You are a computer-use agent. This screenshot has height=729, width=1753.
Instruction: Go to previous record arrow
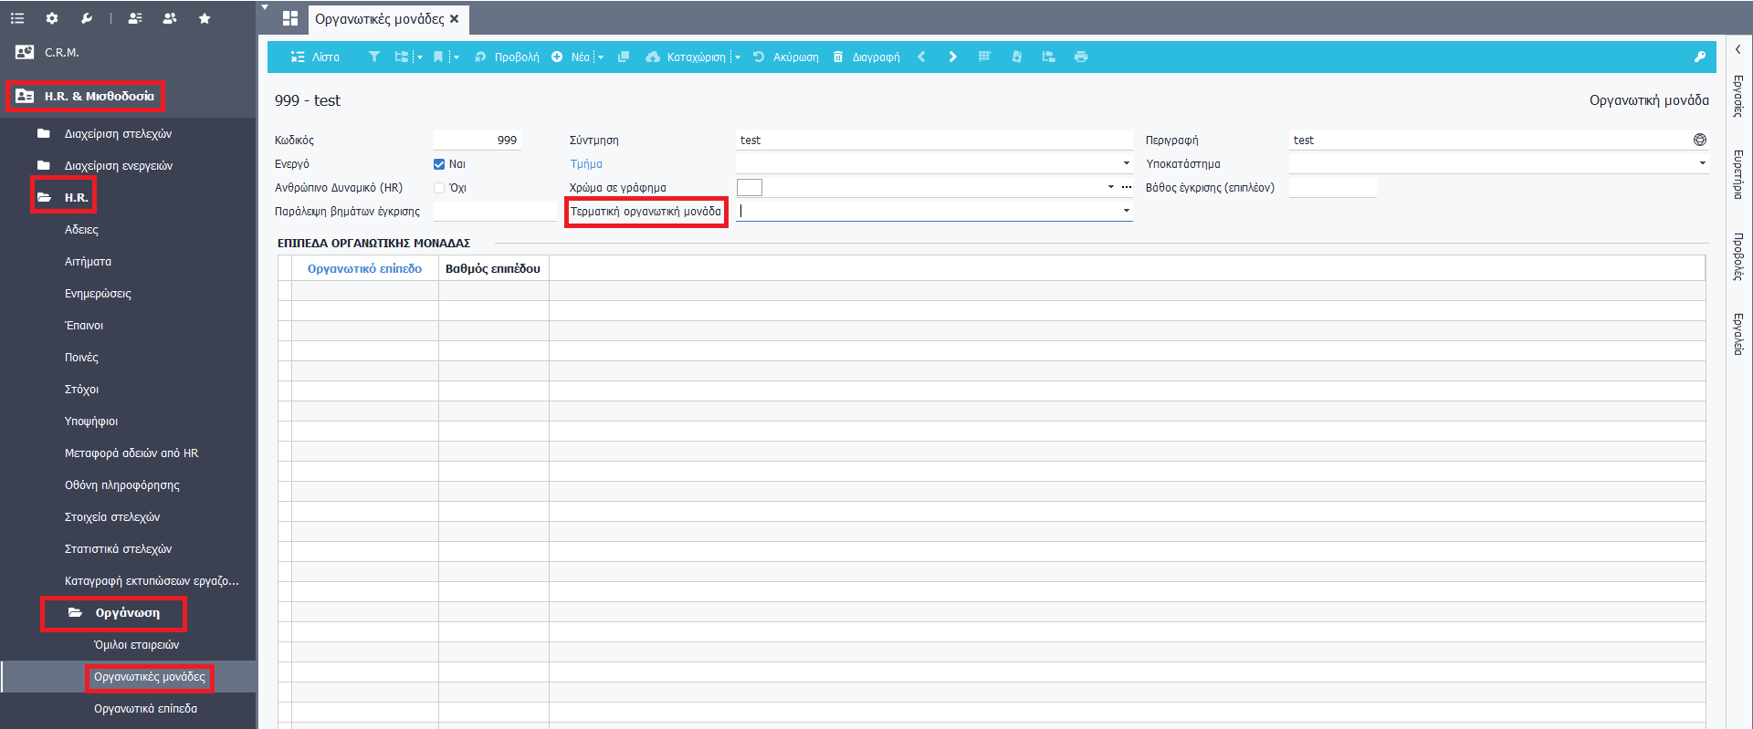(922, 57)
